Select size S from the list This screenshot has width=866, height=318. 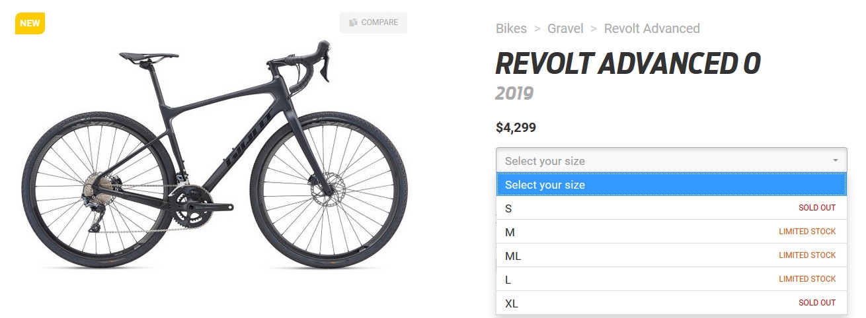click(672, 208)
